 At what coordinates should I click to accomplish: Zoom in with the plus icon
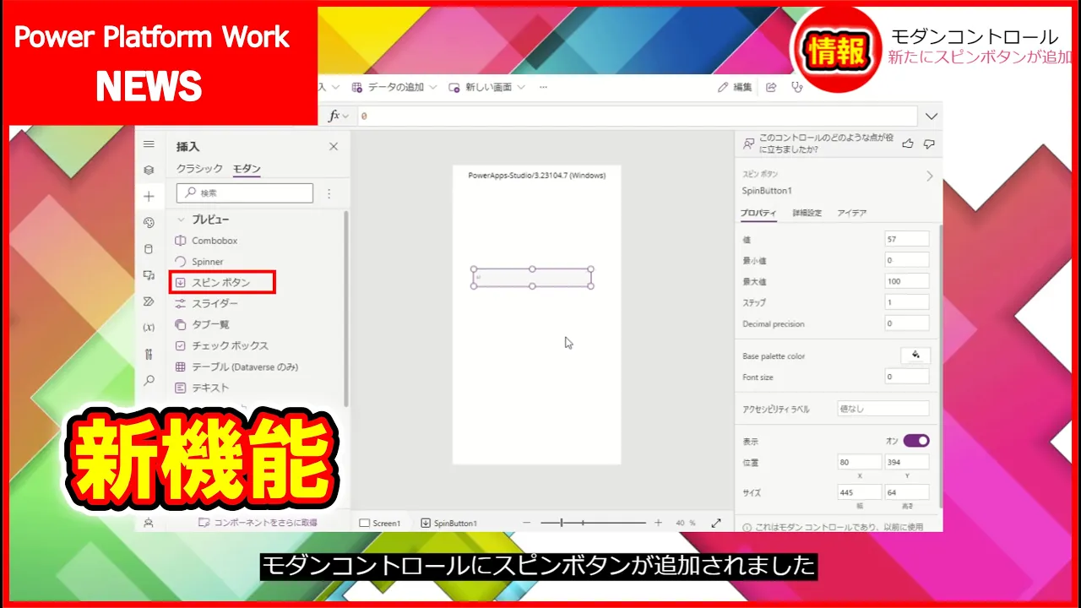pos(658,523)
